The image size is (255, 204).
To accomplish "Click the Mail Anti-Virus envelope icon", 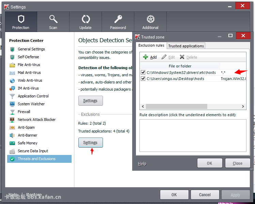I will (x=12, y=73).
